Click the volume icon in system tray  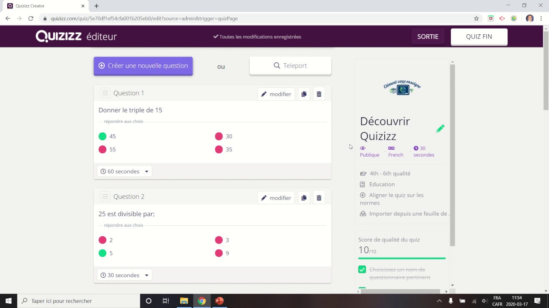484,301
